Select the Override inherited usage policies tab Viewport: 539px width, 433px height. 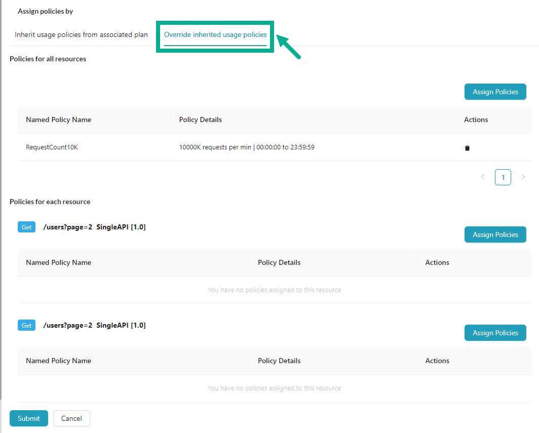215,34
